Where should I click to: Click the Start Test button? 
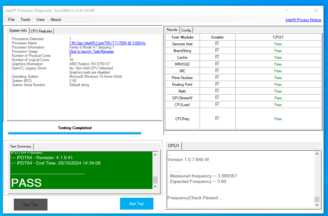pyautogui.click(x=137, y=204)
